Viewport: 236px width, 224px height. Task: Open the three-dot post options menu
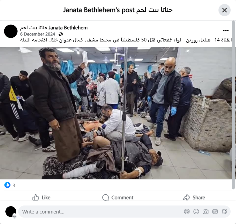pyautogui.click(x=226, y=31)
